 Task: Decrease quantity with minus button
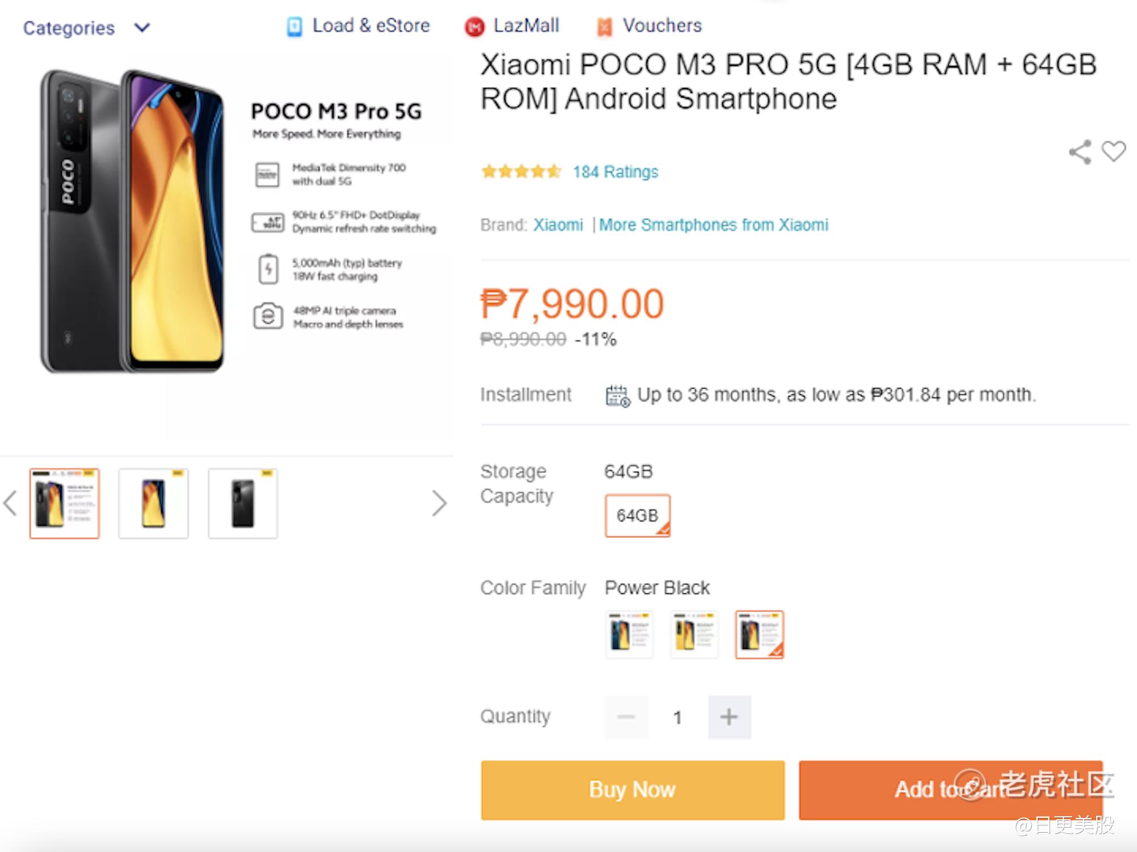pos(626,717)
